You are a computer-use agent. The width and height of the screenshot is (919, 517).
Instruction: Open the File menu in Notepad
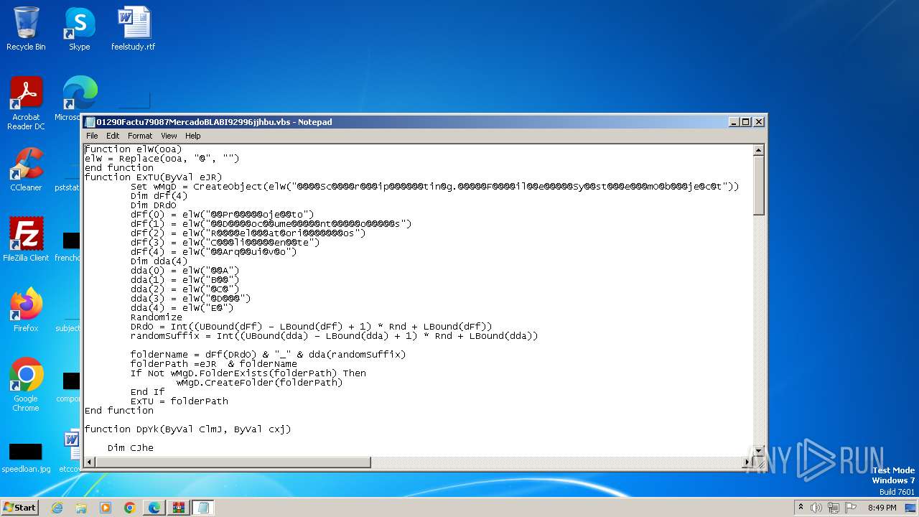click(x=92, y=136)
